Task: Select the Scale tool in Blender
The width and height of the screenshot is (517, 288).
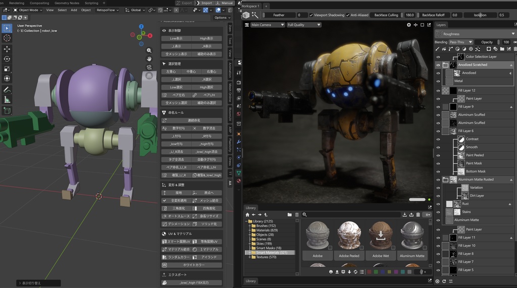Action: pyautogui.click(x=7, y=69)
